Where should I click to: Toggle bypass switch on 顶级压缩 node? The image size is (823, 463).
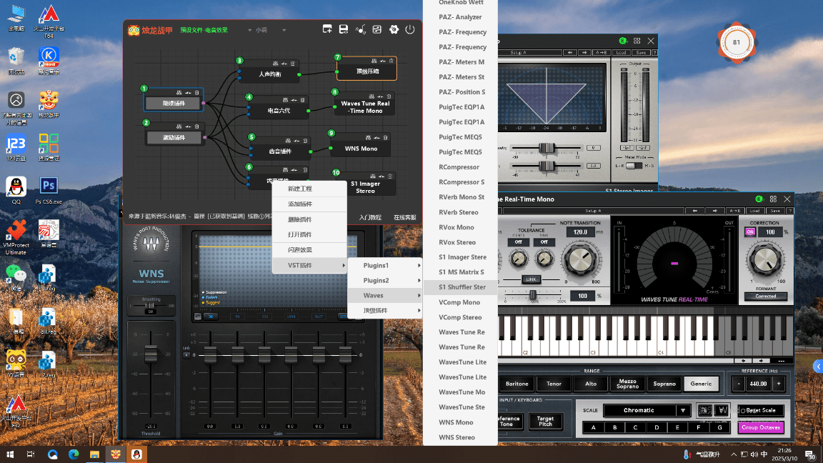[x=383, y=61]
